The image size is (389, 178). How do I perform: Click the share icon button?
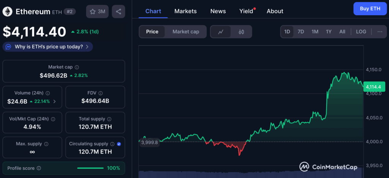[x=119, y=11]
